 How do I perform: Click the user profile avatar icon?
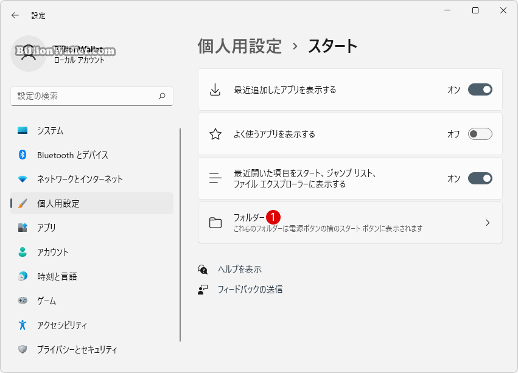point(29,54)
